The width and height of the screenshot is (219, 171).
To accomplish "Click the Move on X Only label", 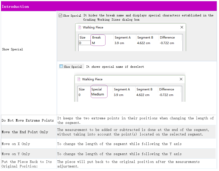I will click(x=16, y=144).
